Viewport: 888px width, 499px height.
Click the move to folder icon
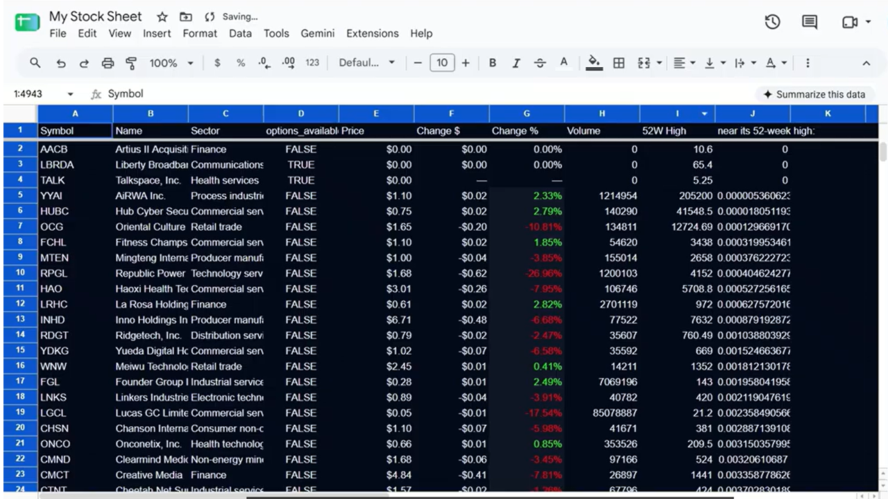[x=185, y=17]
